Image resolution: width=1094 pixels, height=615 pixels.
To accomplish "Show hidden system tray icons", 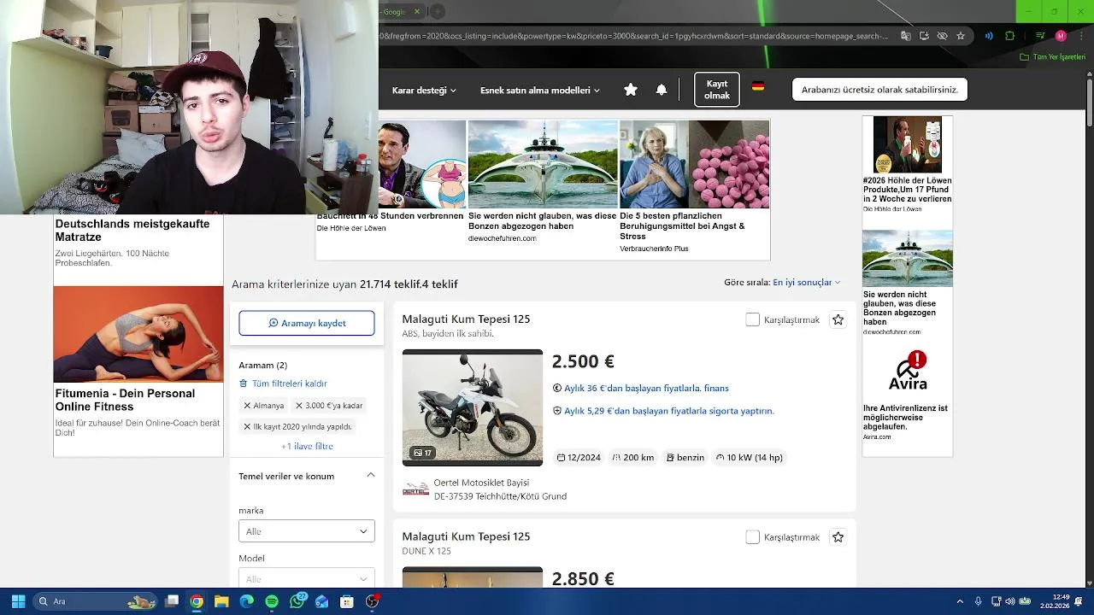I will pyautogui.click(x=960, y=602).
